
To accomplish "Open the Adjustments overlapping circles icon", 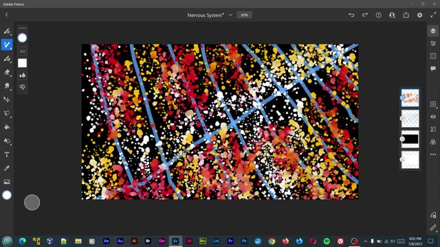I will pyautogui.click(x=433, y=142).
